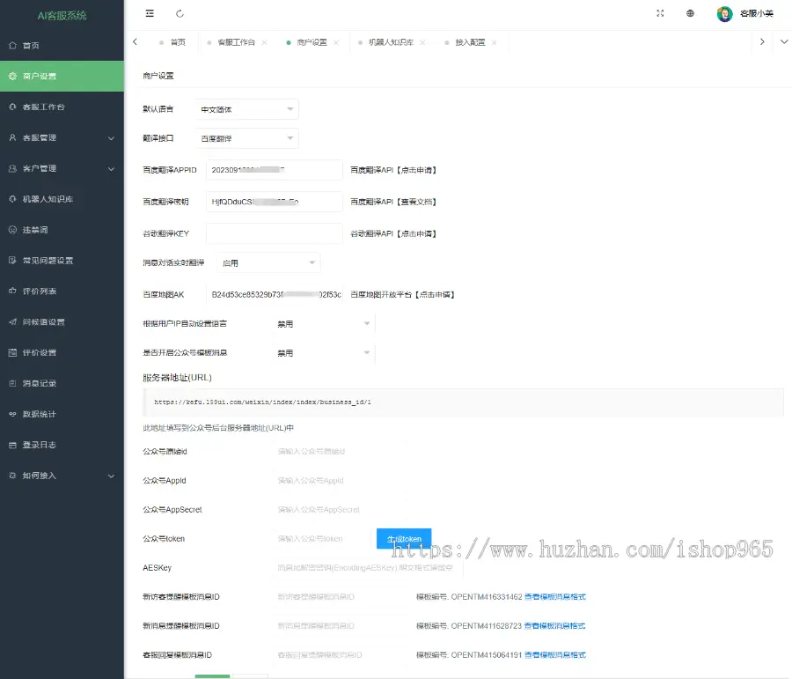Click the robot icon for 机器人知识库 in sidebar
Viewport: 792px width, 679px height.
[12, 199]
